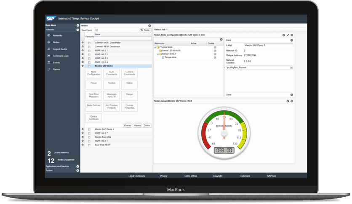Expand the System section
The height and width of the screenshot is (204, 352).
pyautogui.click(x=77, y=171)
